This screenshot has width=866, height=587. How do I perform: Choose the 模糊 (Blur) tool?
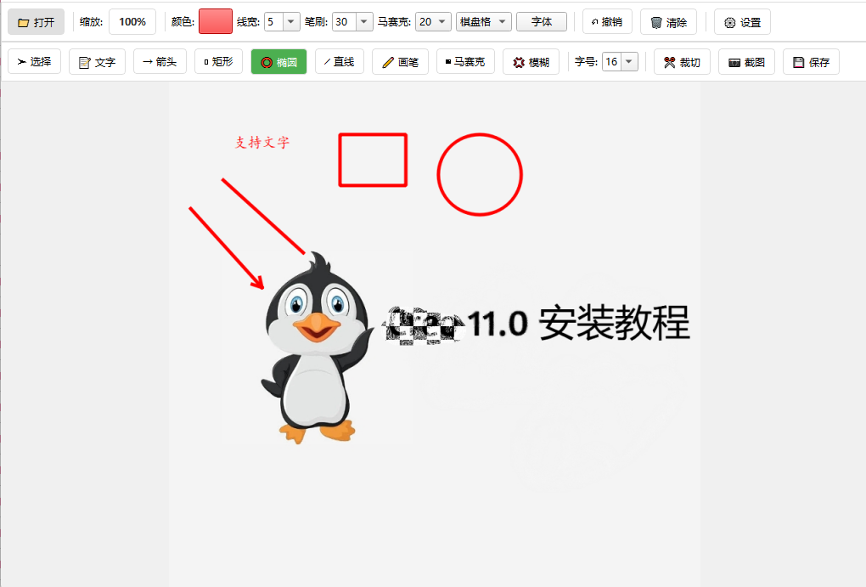coord(531,61)
